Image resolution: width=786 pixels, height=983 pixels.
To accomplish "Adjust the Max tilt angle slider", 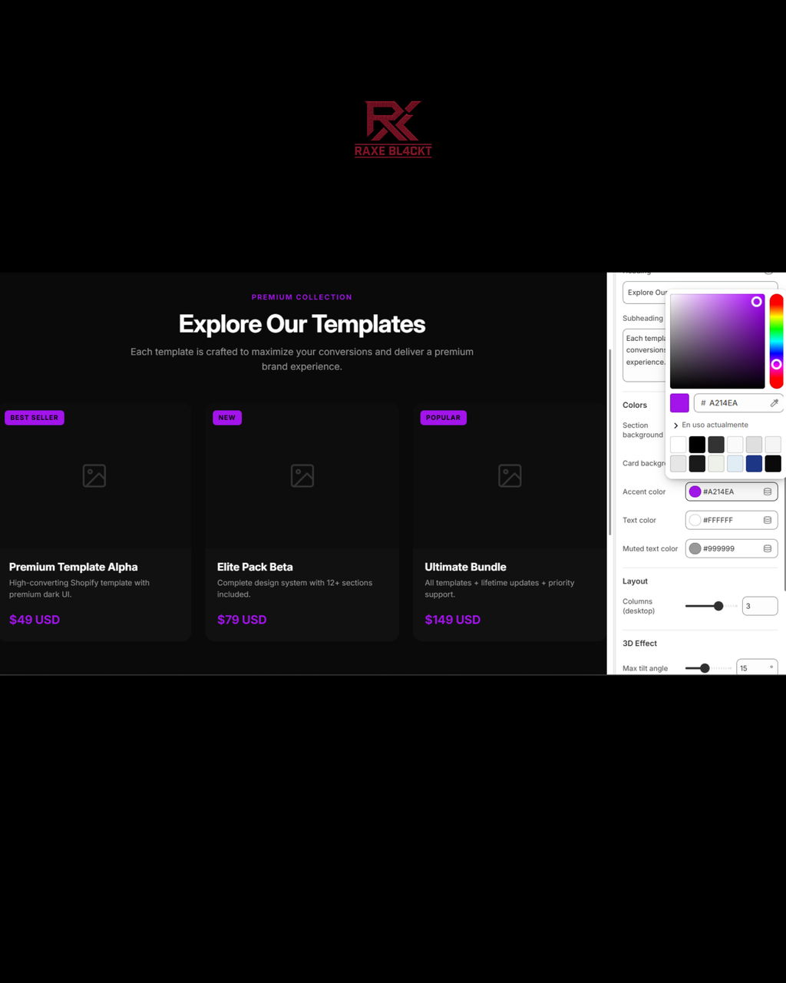I will tap(708, 668).
